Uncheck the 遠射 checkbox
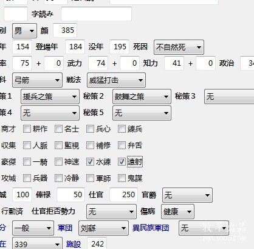 coord(122,162)
